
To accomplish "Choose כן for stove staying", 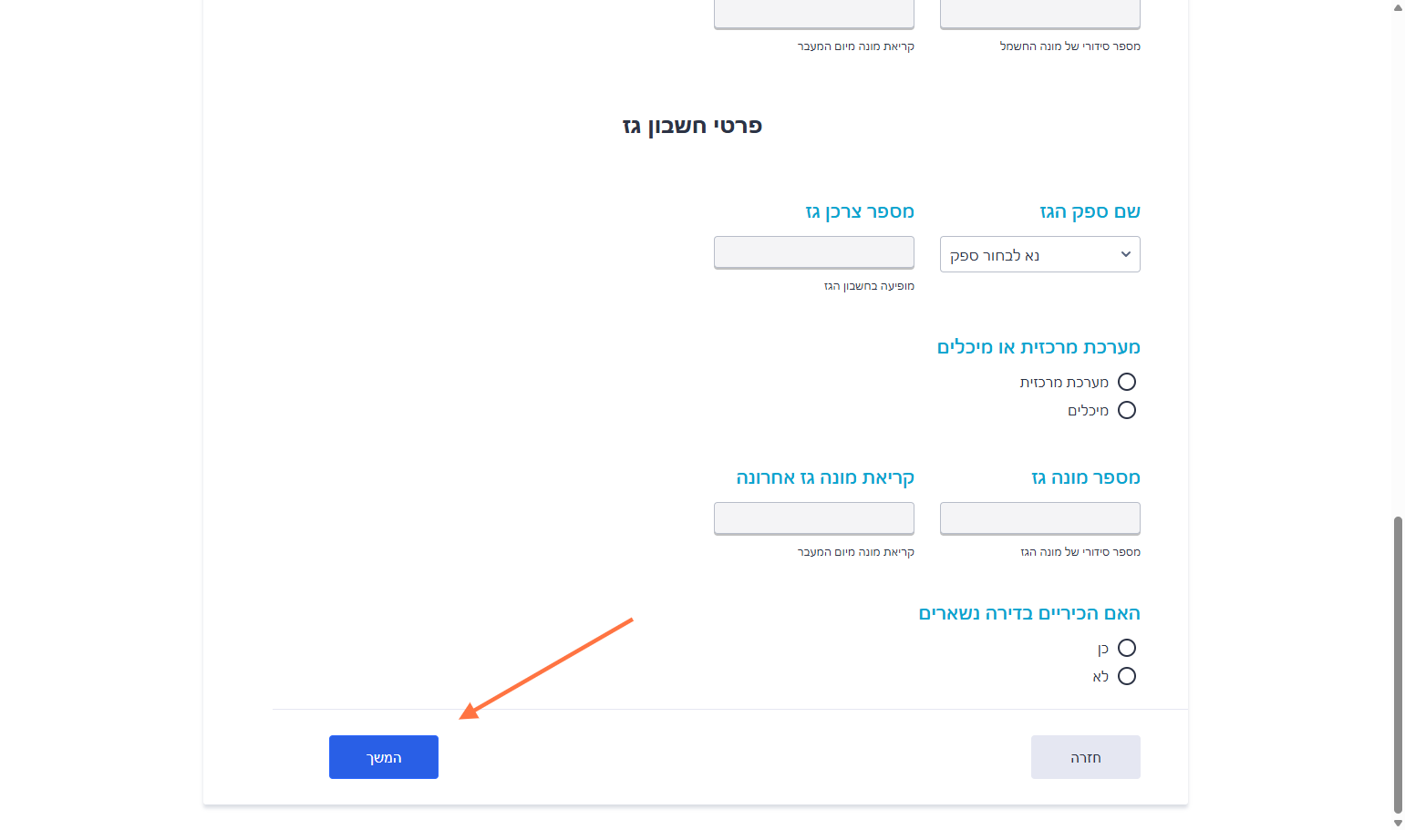I will 1127,648.
